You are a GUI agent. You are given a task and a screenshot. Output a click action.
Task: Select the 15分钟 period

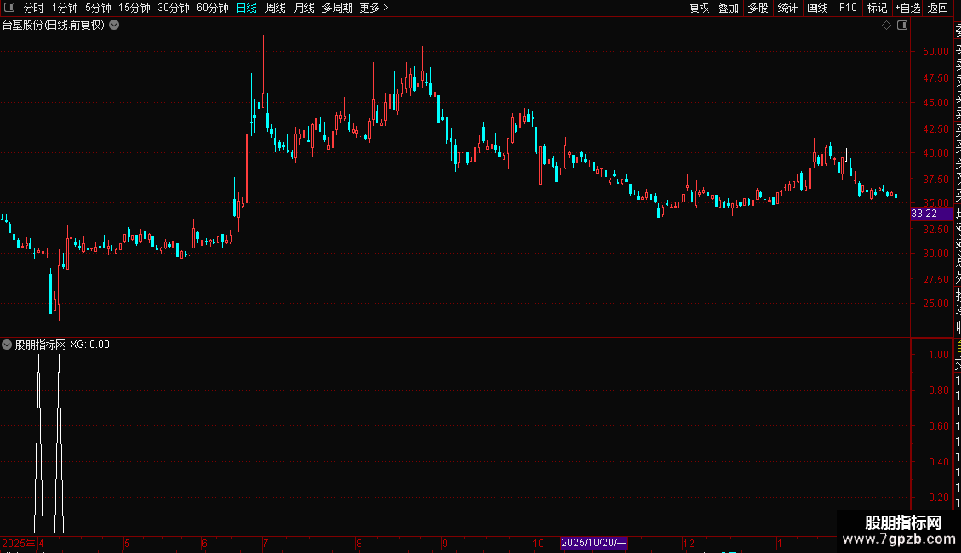[134, 8]
